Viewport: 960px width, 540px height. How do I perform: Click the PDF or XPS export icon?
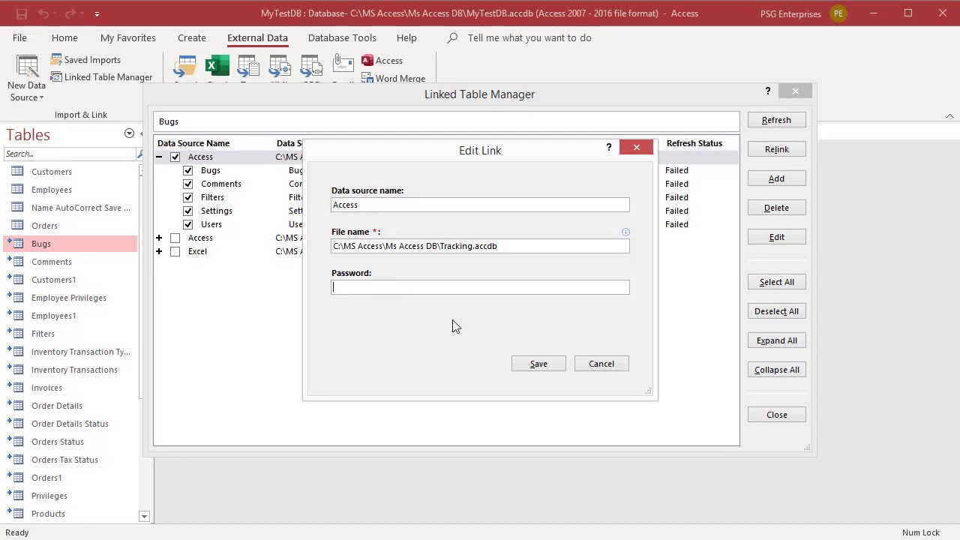pos(311,67)
